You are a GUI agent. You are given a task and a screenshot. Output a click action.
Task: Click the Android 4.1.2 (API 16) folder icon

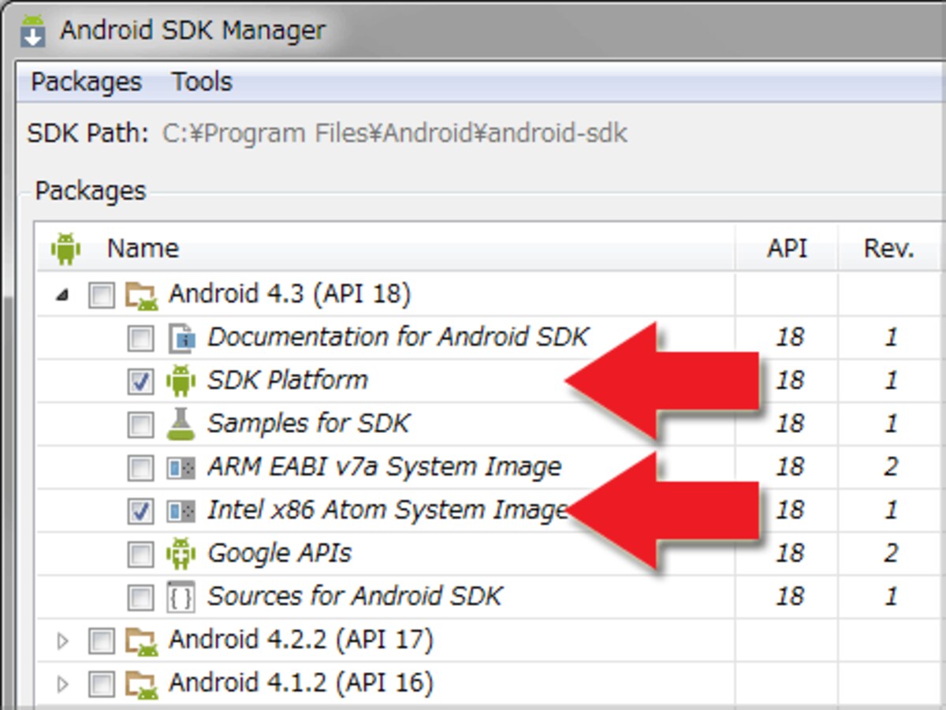click(141, 683)
